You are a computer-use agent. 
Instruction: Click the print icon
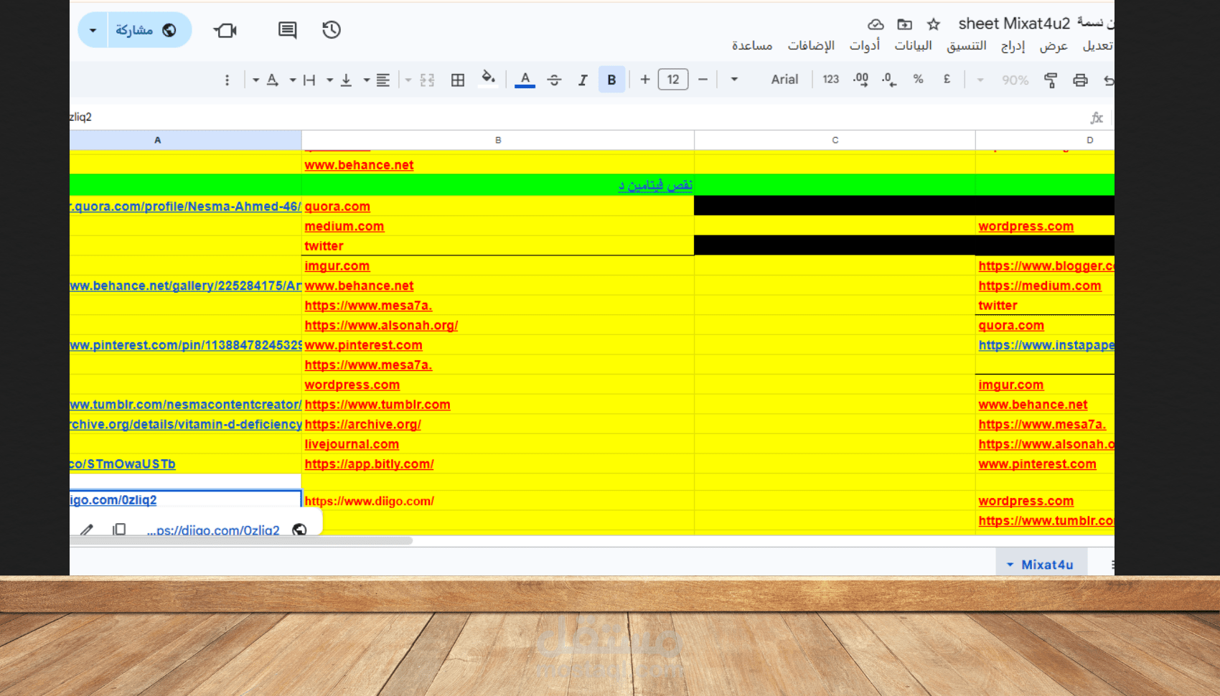click(x=1080, y=80)
